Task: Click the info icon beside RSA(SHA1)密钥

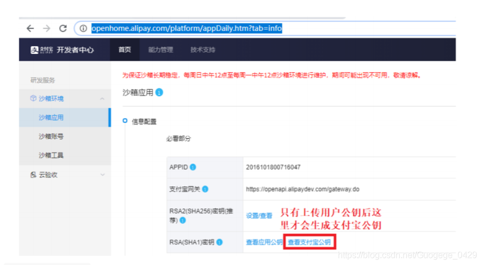Action: (219, 242)
